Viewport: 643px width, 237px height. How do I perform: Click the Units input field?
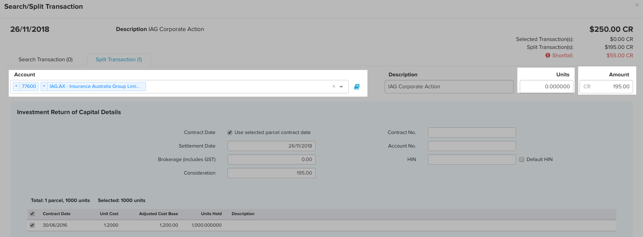coord(546,87)
